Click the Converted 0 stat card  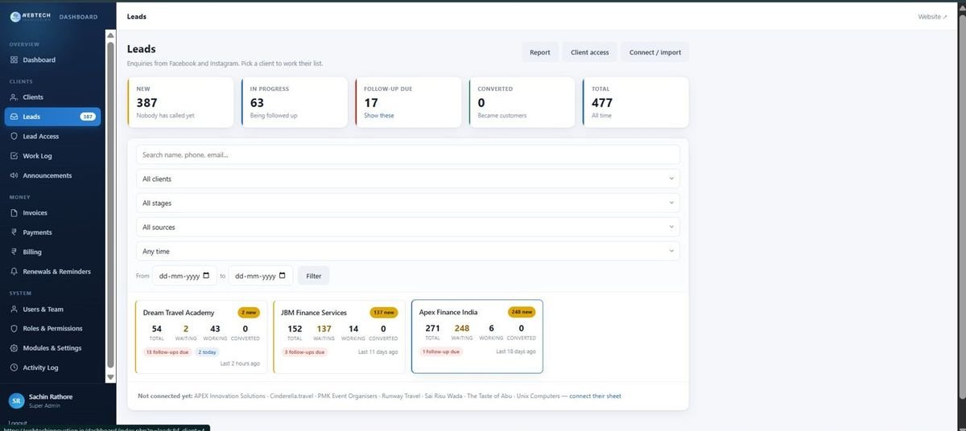522,102
